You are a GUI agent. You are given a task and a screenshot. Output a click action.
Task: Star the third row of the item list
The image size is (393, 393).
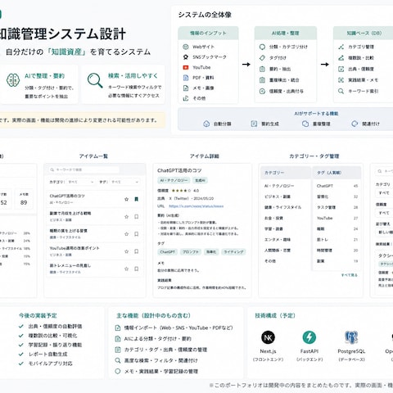pos(126,234)
